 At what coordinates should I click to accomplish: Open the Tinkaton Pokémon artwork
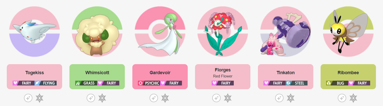point(286,31)
